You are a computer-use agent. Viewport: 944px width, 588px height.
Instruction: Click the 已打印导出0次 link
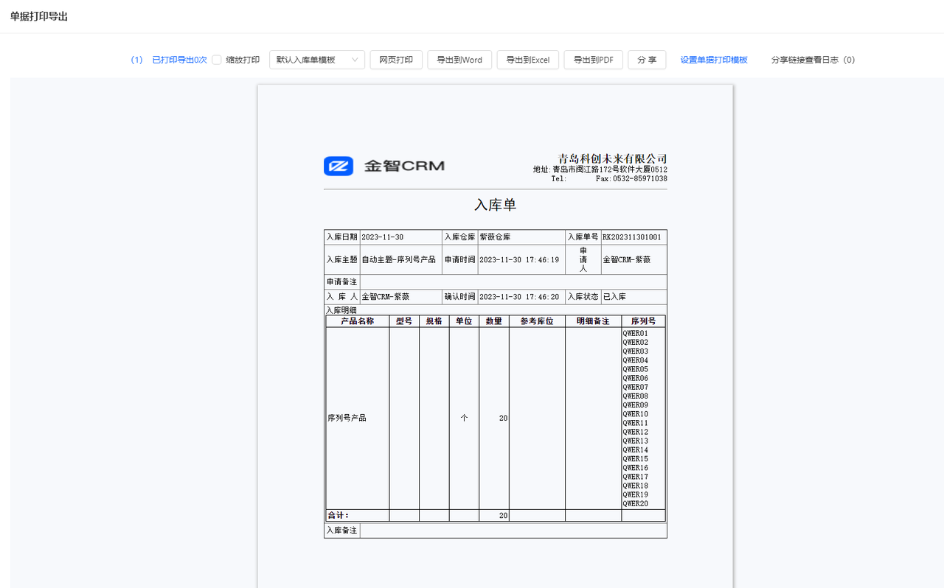tap(179, 60)
